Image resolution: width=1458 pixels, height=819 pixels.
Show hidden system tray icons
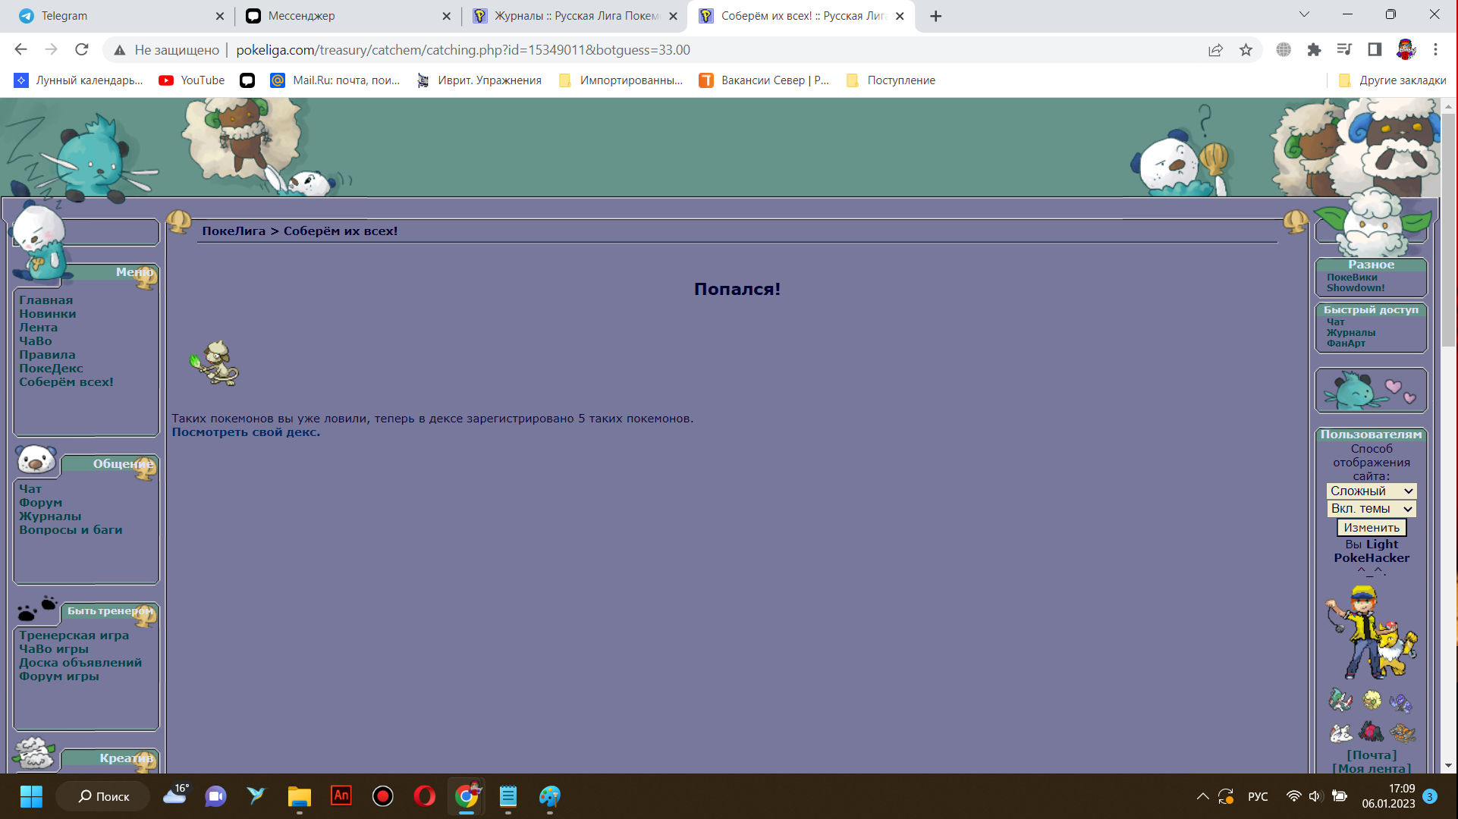click(x=1202, y=796)
